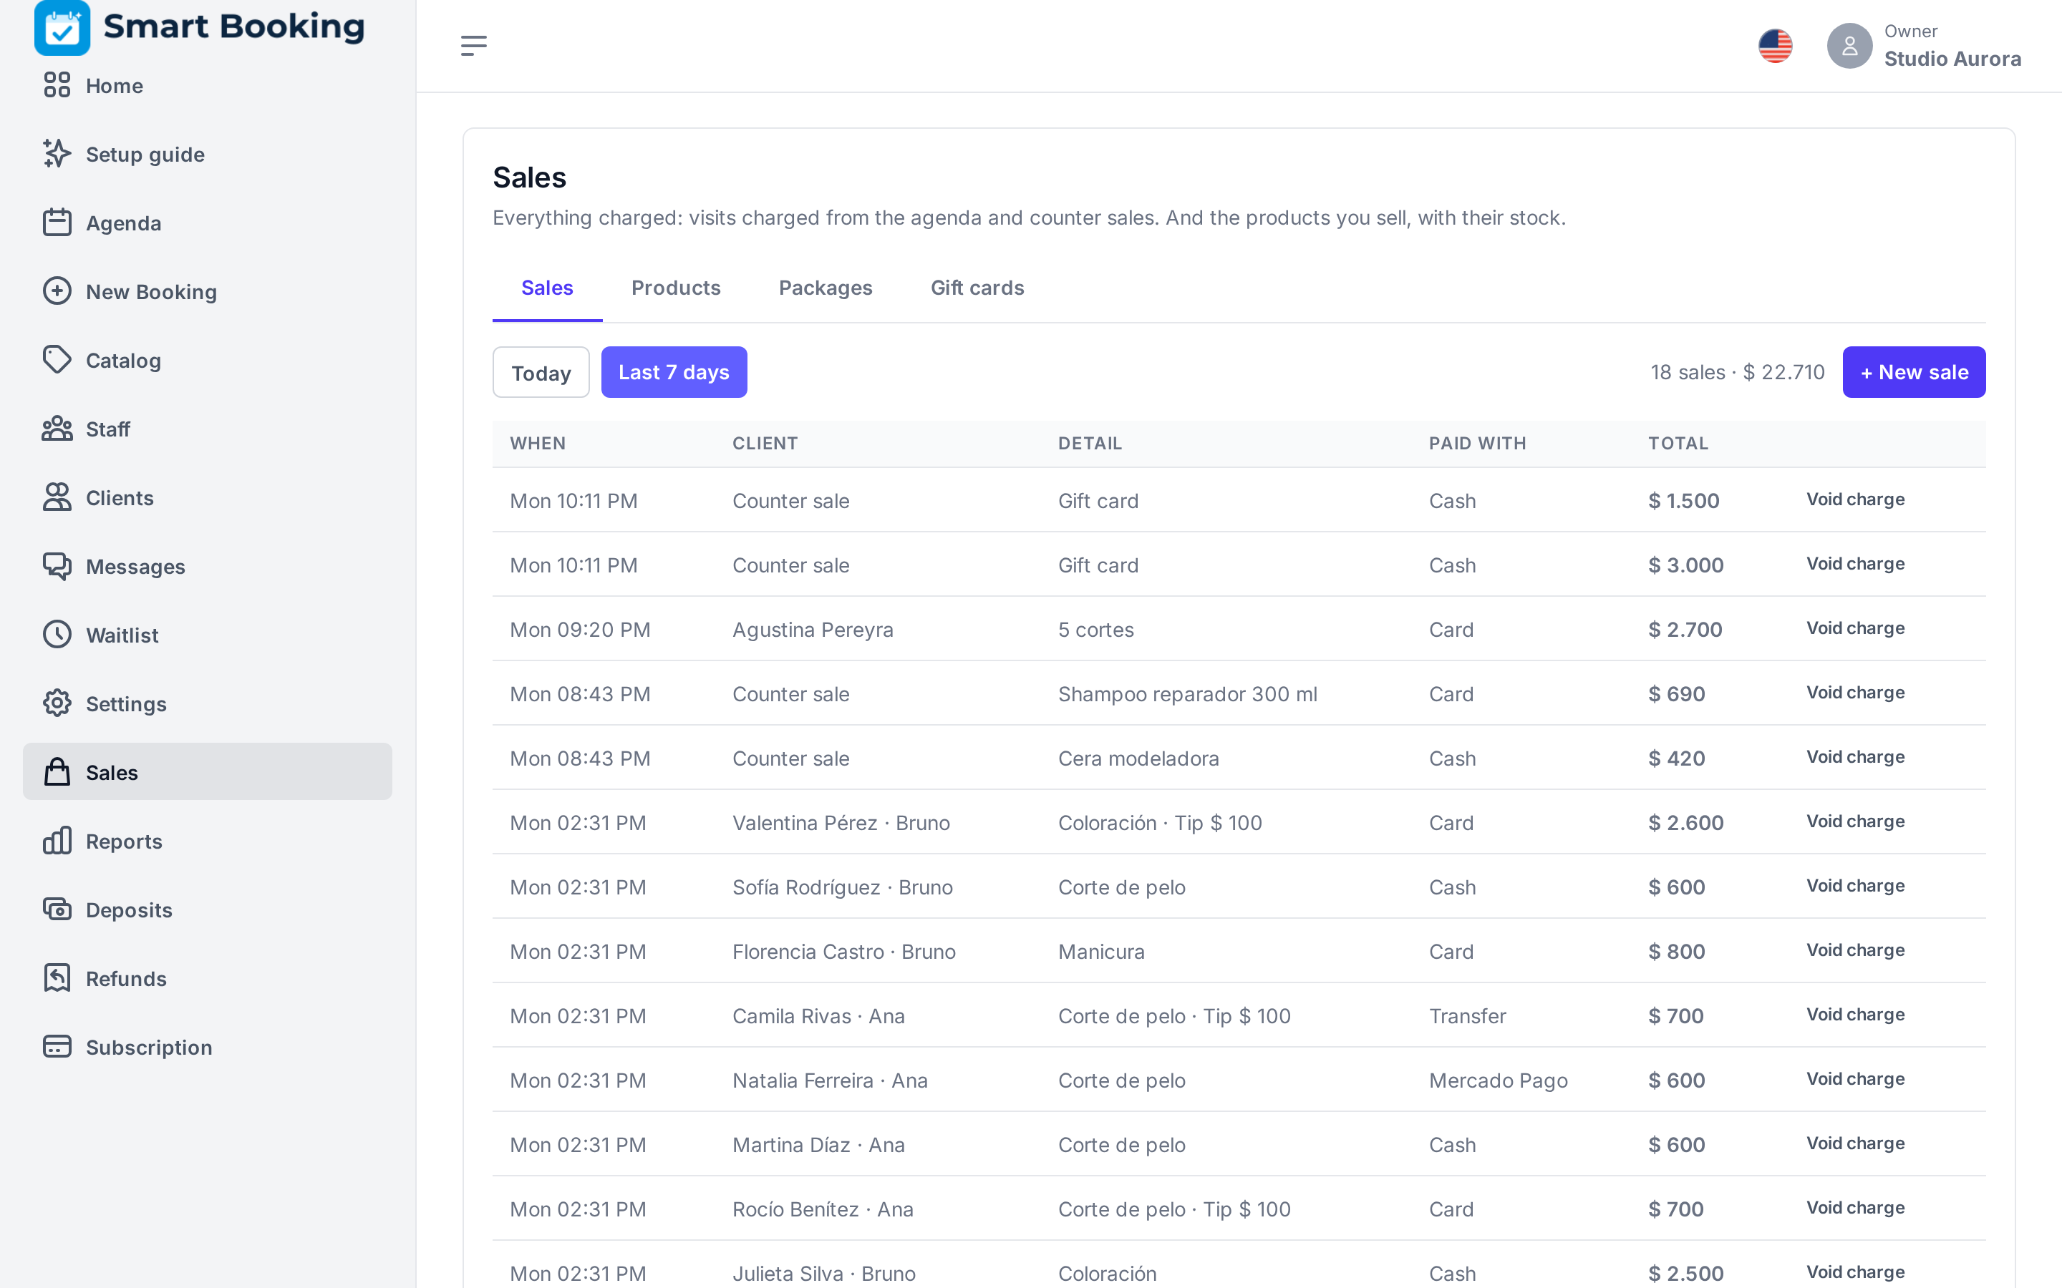This screenshot has height=1288, width=2062.
Task: Open the Home dashboard icon
Action: click(57, 85)
